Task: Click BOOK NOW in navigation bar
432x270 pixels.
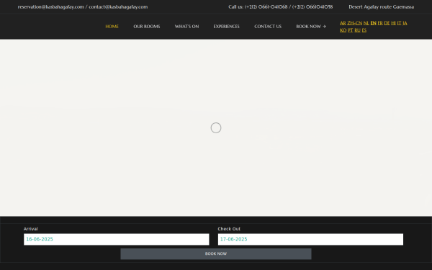Action: 311,27
